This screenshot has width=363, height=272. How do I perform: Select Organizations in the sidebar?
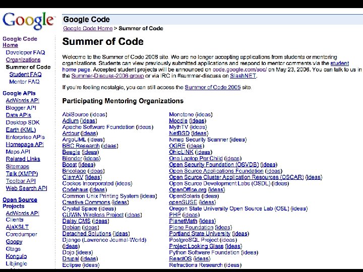23,60
